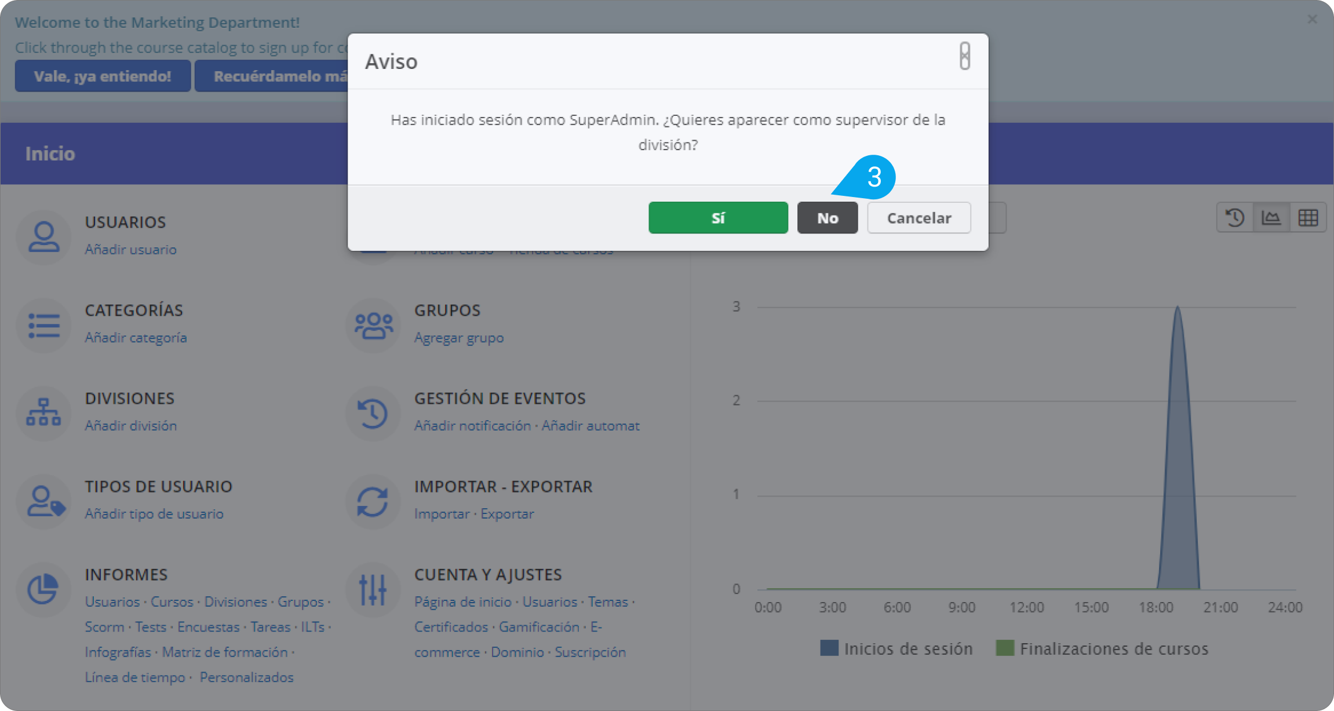Click the Exportar link

tap(507, 513)
